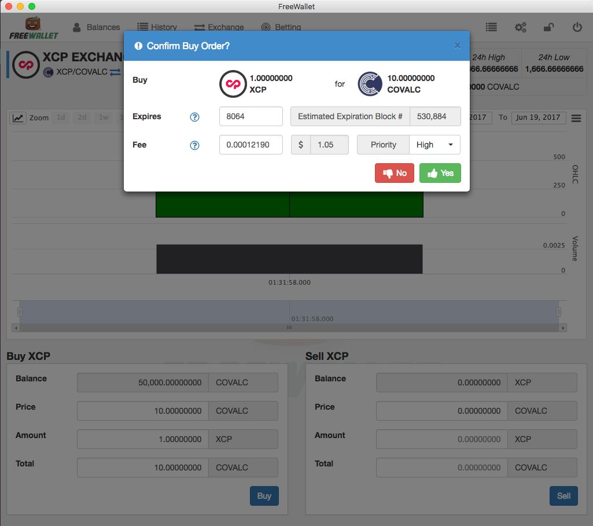
Task: Click the navigator scrollbar right arrow
Action: coord(563,328)
